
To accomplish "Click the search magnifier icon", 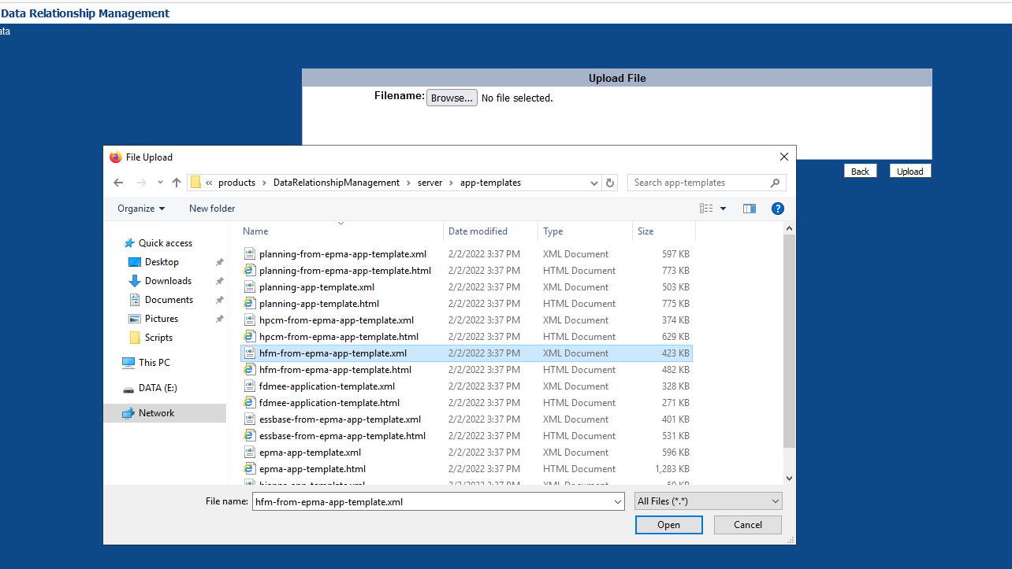I will pyautogui.click(x=776, y=183).
